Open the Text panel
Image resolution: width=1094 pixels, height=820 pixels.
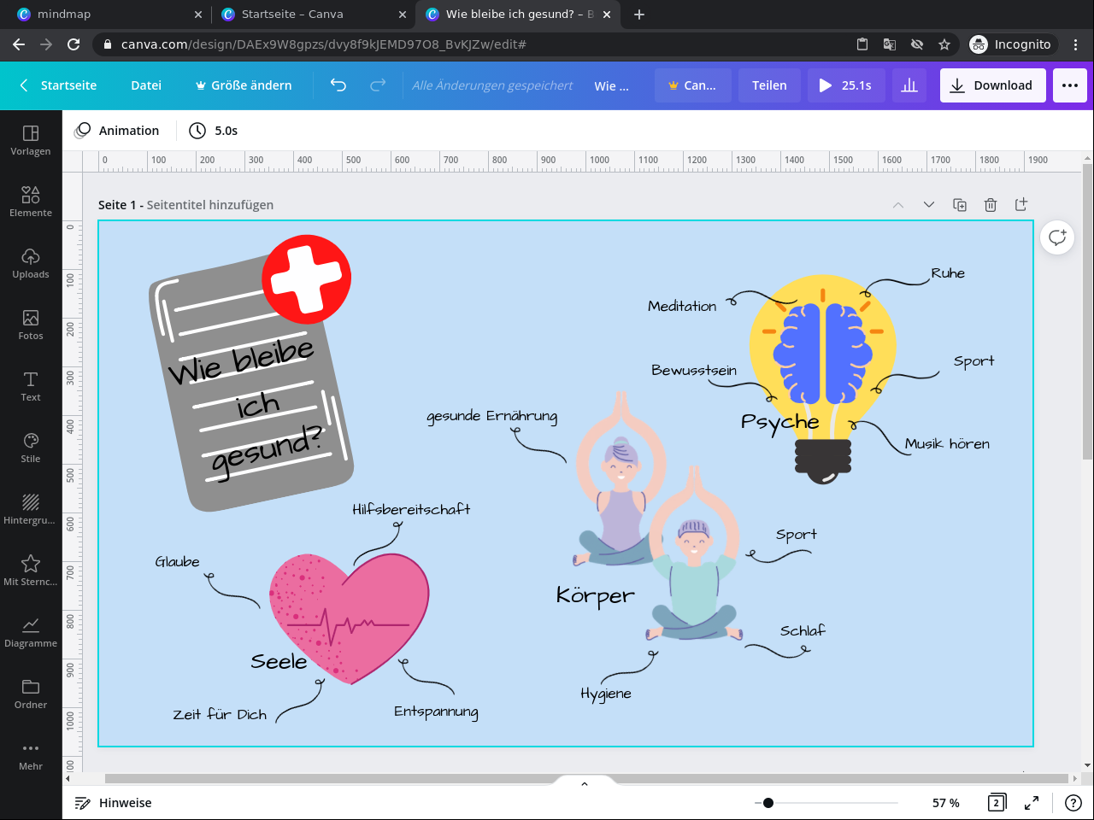click(31, 386)
